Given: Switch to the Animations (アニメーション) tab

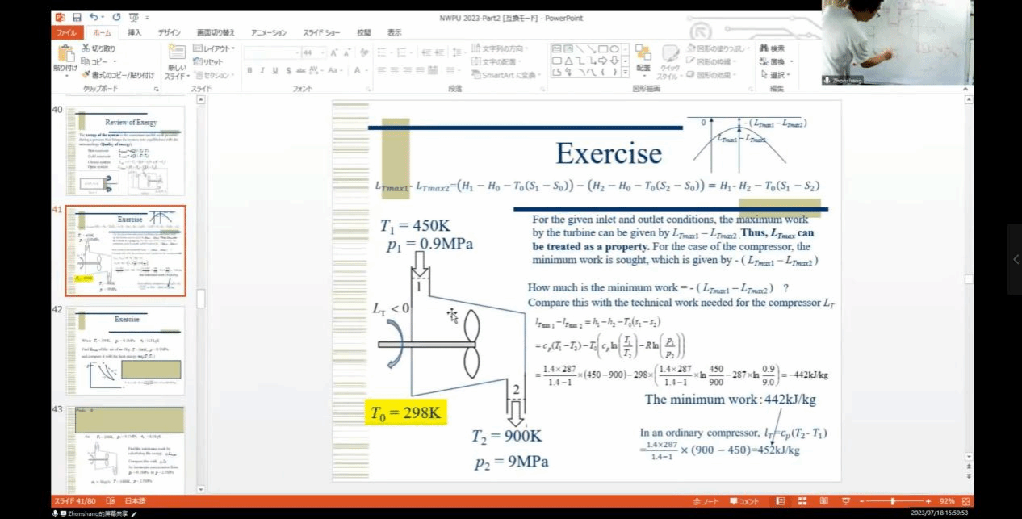Looking at the screenshot, I should [x=269, y=33].
